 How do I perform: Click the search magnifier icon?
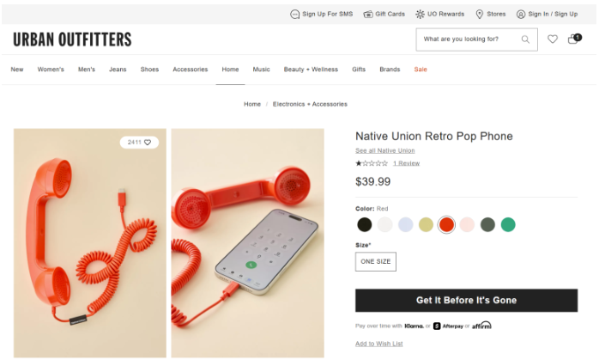pos(525,39)
